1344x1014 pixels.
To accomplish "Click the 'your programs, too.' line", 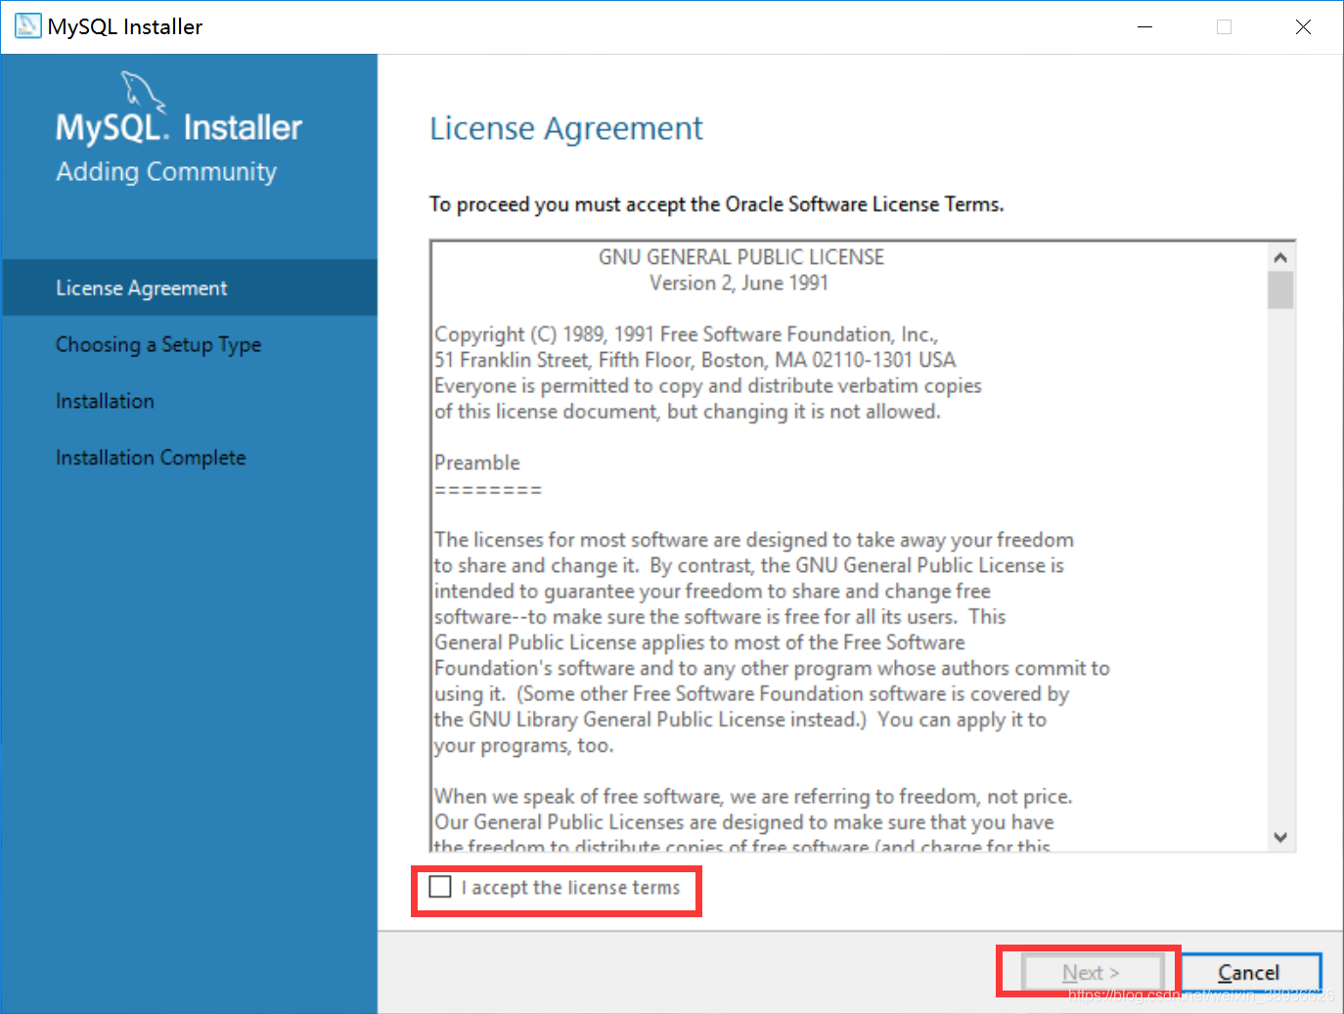I will [x=524, y=745].
